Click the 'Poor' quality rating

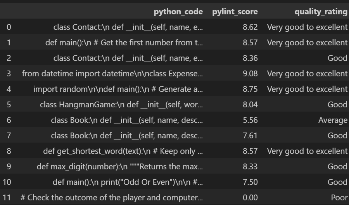(339, 198)
